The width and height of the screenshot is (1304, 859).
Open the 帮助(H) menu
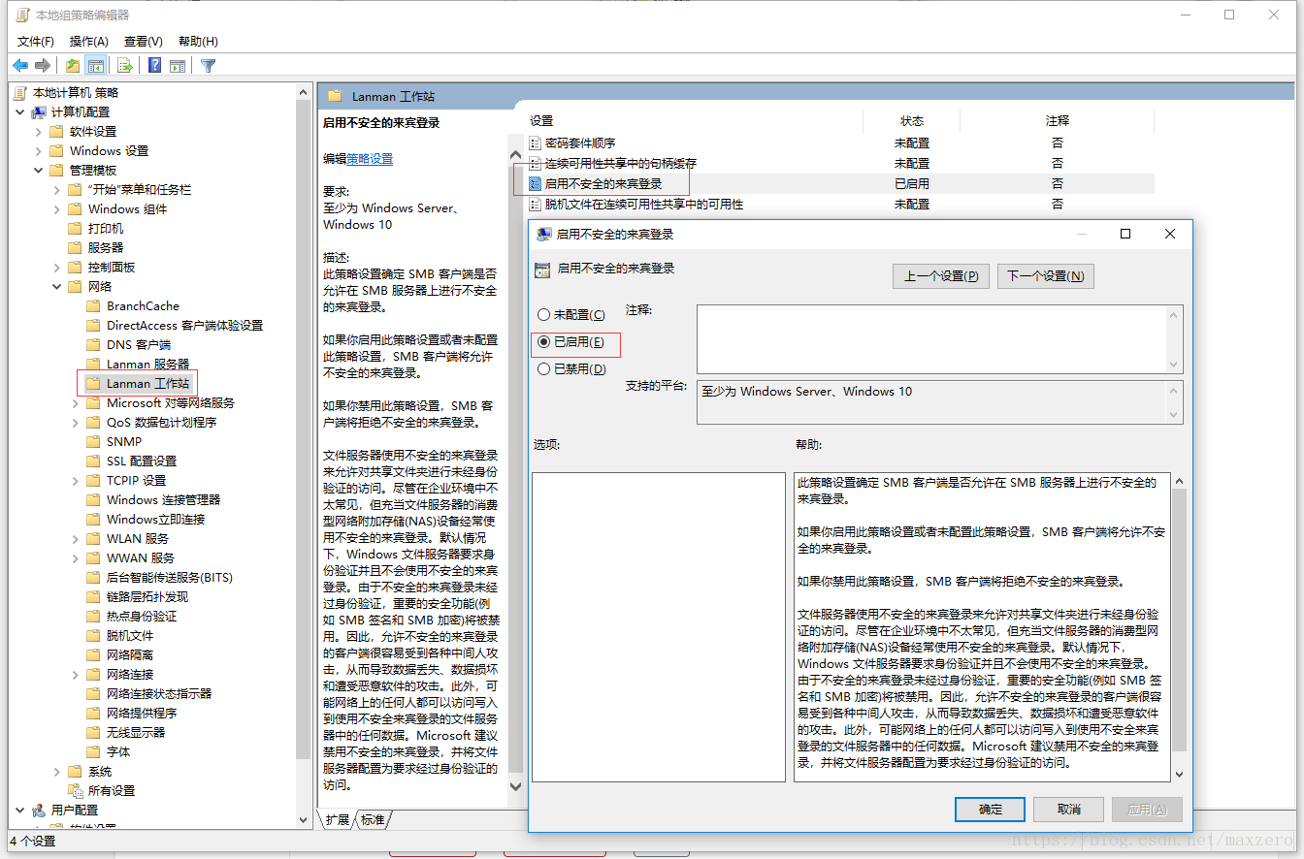point(198,41)
